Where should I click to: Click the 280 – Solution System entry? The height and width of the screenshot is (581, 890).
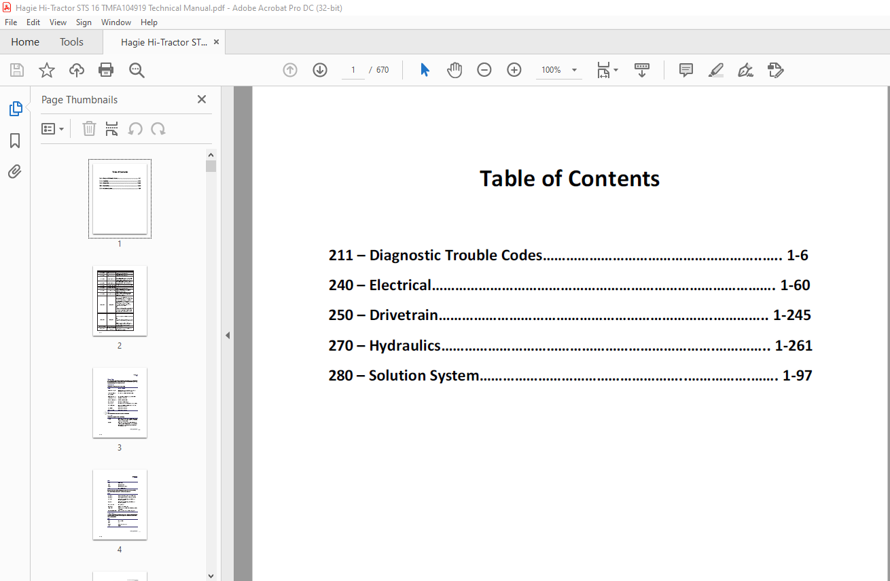tap(571, 375)
